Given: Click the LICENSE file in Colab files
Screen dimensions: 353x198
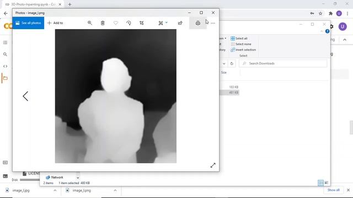Looking at the screenshot, I should pyautogui.click(x=31, y=173).
